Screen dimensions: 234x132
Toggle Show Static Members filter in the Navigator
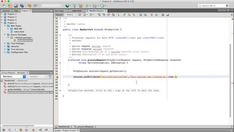click(15, 130)
